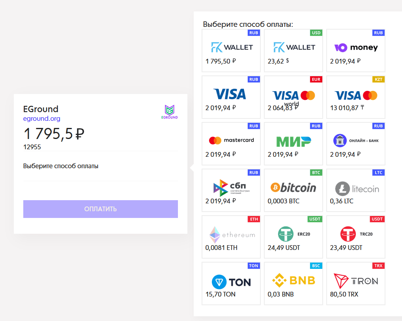Choose FK Wallet USD payment method
This screenshot has width=402, height=321.
(293, 51)
